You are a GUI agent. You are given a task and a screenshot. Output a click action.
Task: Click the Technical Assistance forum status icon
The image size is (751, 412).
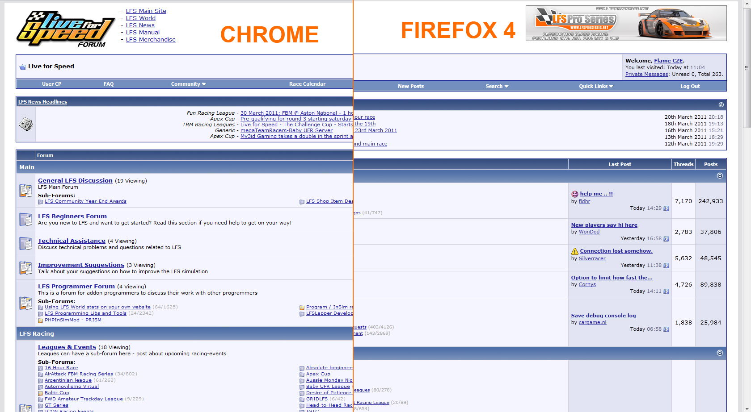tap(25, 244)
